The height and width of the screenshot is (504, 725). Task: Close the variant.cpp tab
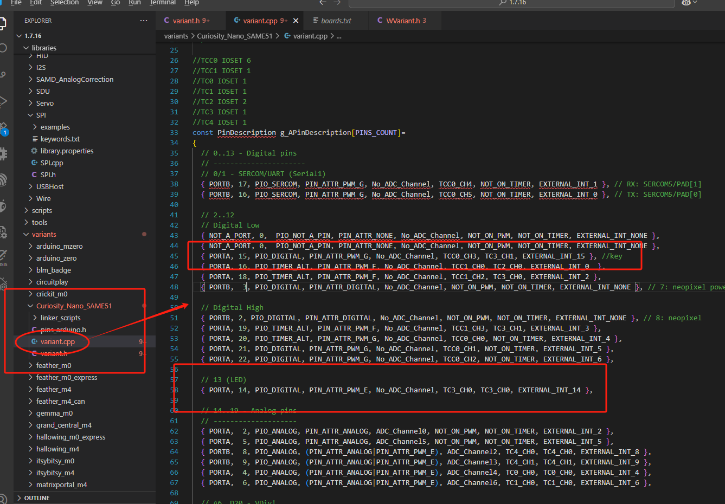click(x=296, y=21)
